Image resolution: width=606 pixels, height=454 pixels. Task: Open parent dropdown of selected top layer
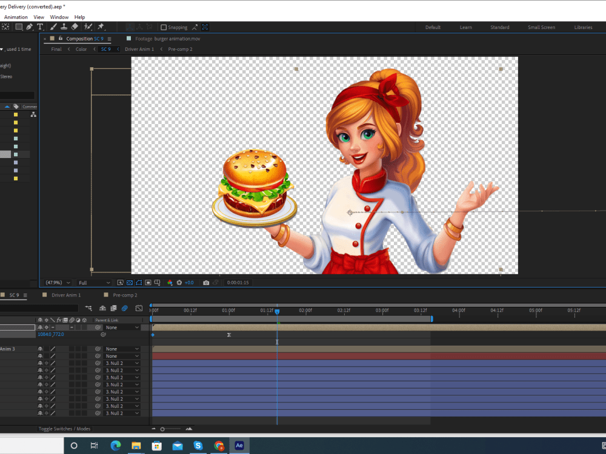122,327
